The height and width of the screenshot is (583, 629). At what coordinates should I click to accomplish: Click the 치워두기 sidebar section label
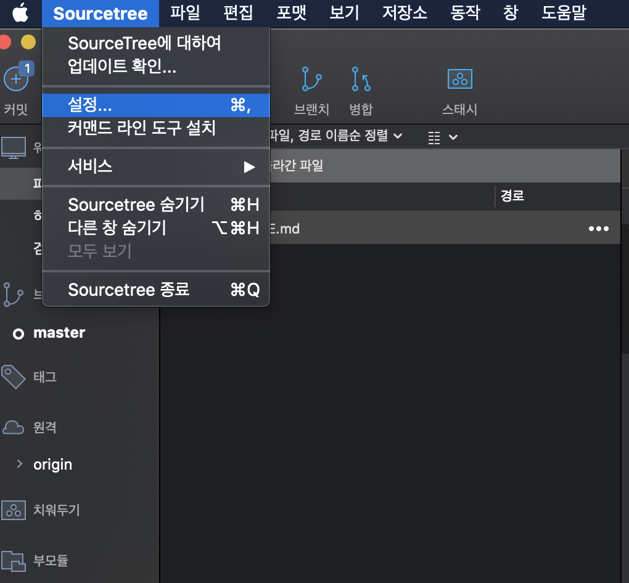(x=57, y=510)
